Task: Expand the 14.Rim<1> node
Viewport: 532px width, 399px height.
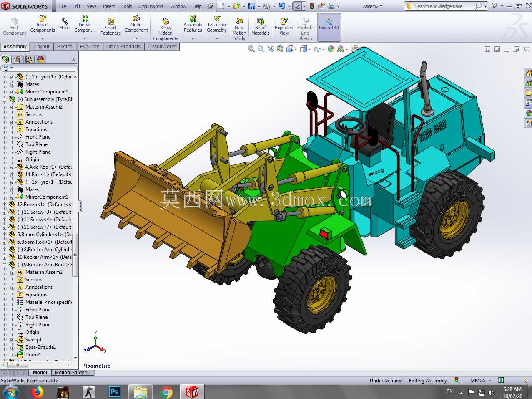Action: click(12, 174)
